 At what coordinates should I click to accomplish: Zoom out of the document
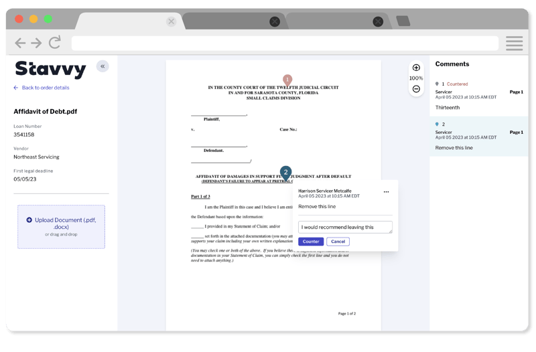416,89
